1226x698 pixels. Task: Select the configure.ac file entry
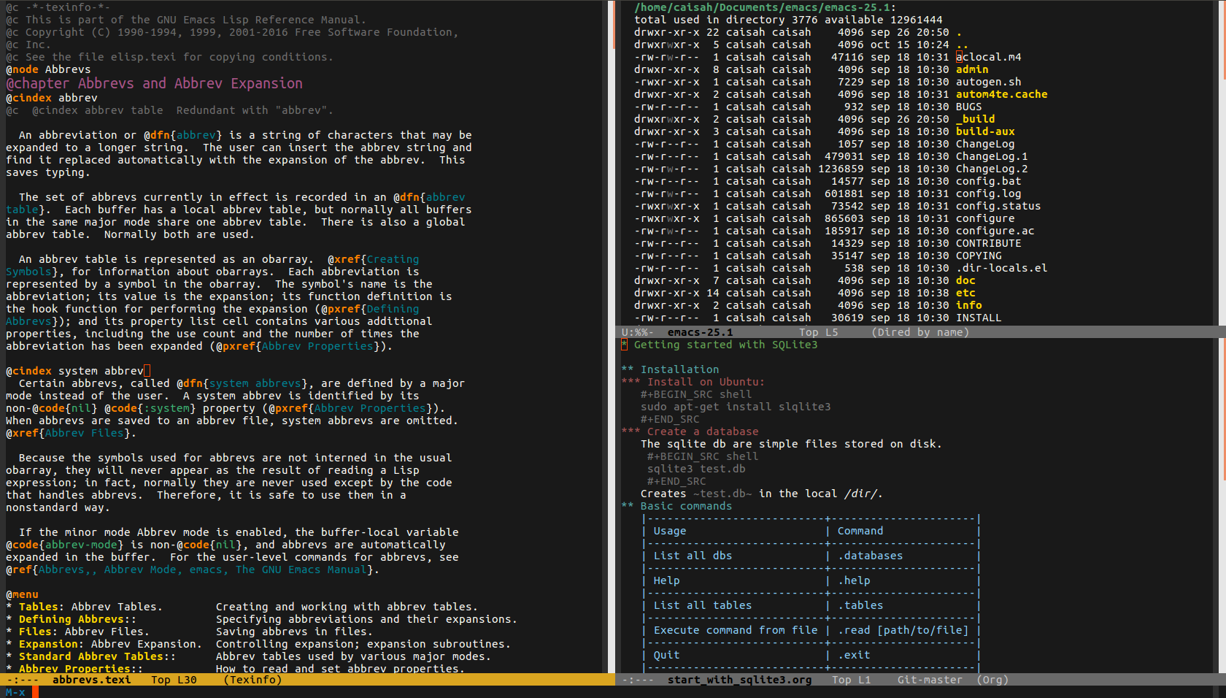[x=995, y=231]
